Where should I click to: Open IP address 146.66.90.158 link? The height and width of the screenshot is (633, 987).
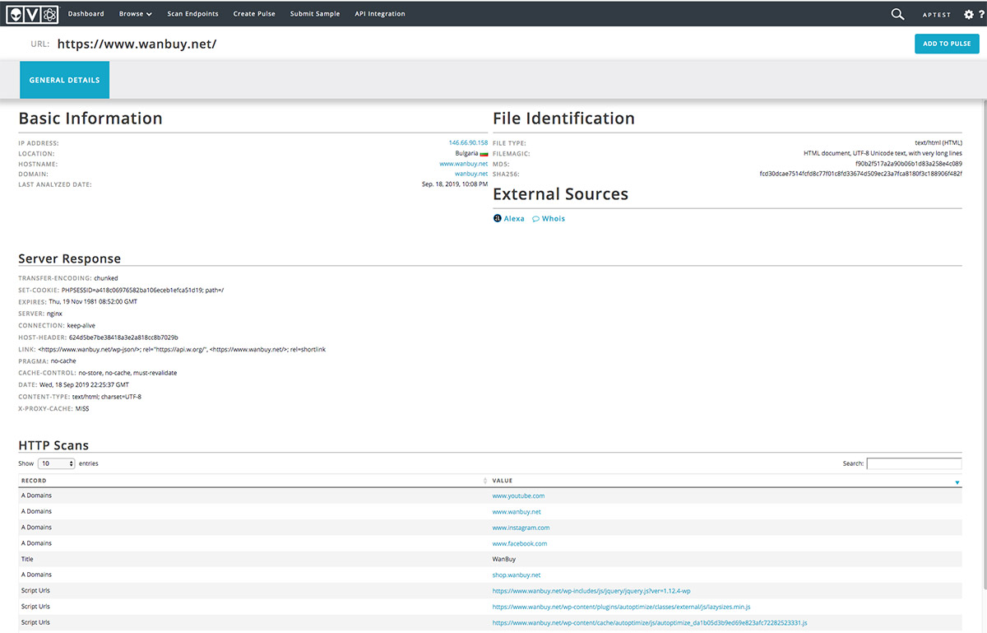[468, 143]
